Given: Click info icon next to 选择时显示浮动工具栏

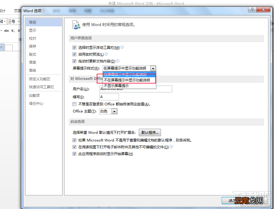Looking at the screenshot, I should pos(122,47).
